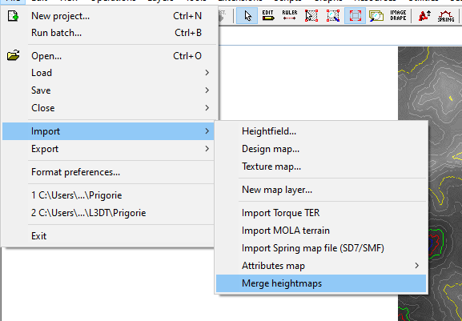Choose Exit from the File menu
Viewport: 462px width, 321px height.
click(x=108, y=236)
